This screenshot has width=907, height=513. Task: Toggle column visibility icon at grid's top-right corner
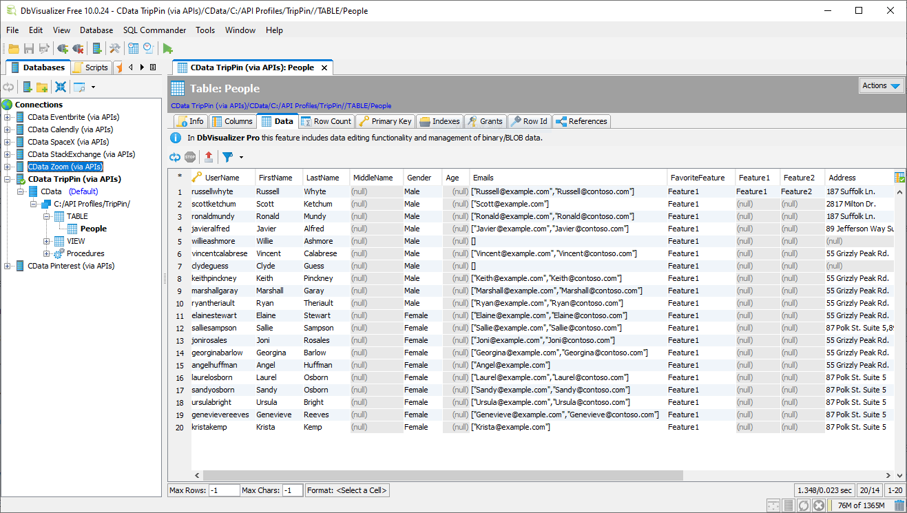pyautogui.click(x=899, y=178)
